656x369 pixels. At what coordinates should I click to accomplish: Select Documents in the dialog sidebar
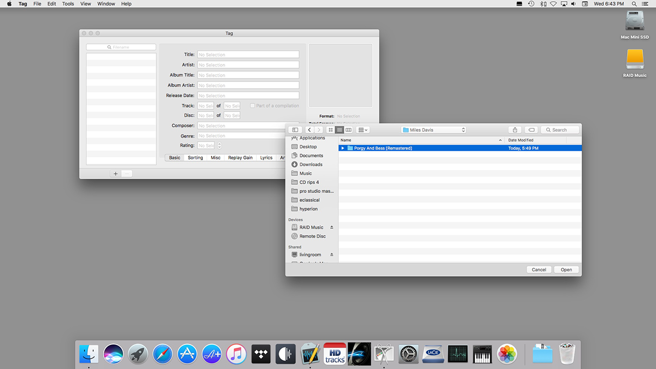tap(311, 156)
